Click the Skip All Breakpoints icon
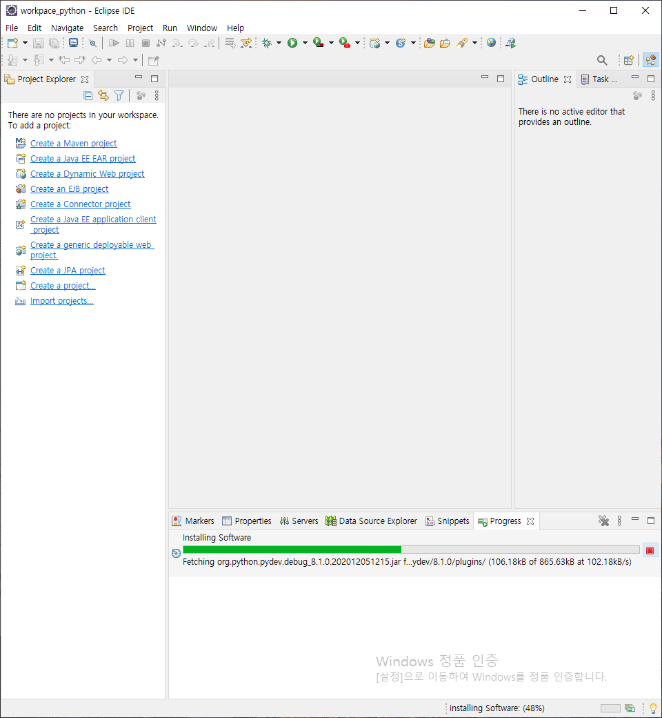This screenshot has height=718, width=662. point(93,43)
